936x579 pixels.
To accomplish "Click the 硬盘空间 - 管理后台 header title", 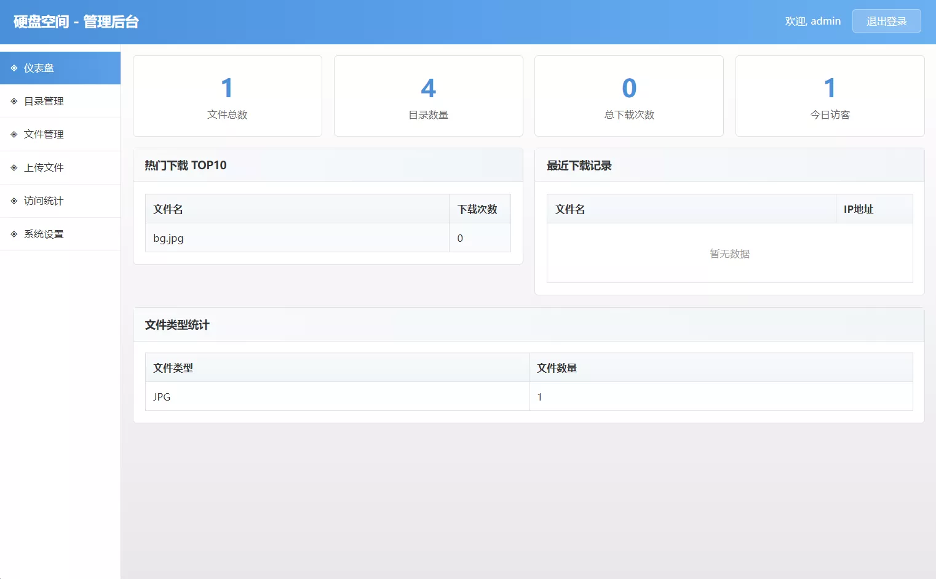I will click(75, 22).
